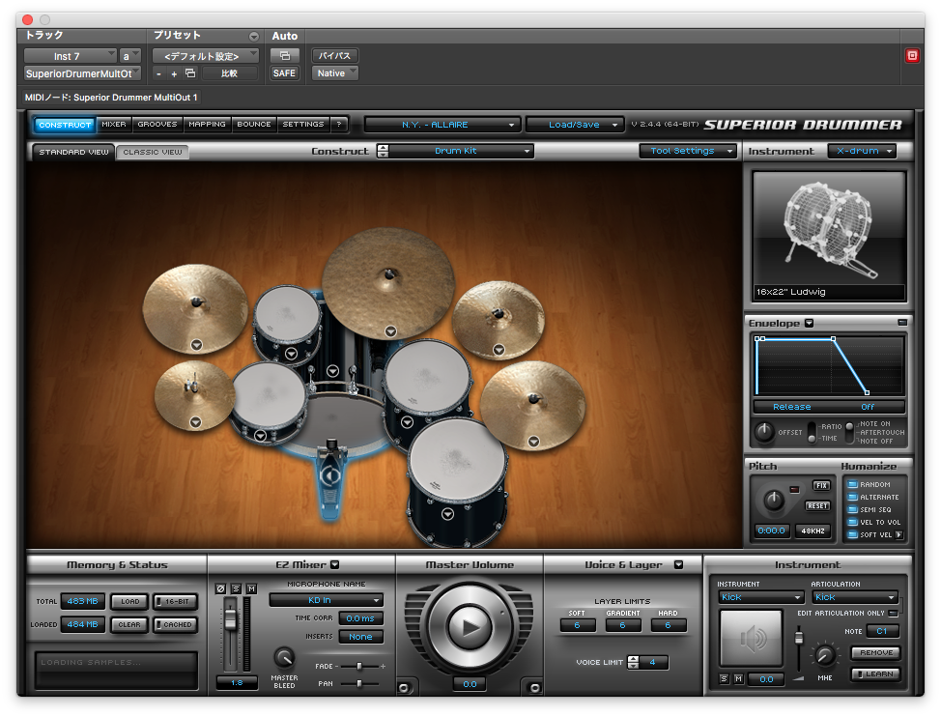
Task: Open the BOUNCE tab
Action: pos(254,125)
